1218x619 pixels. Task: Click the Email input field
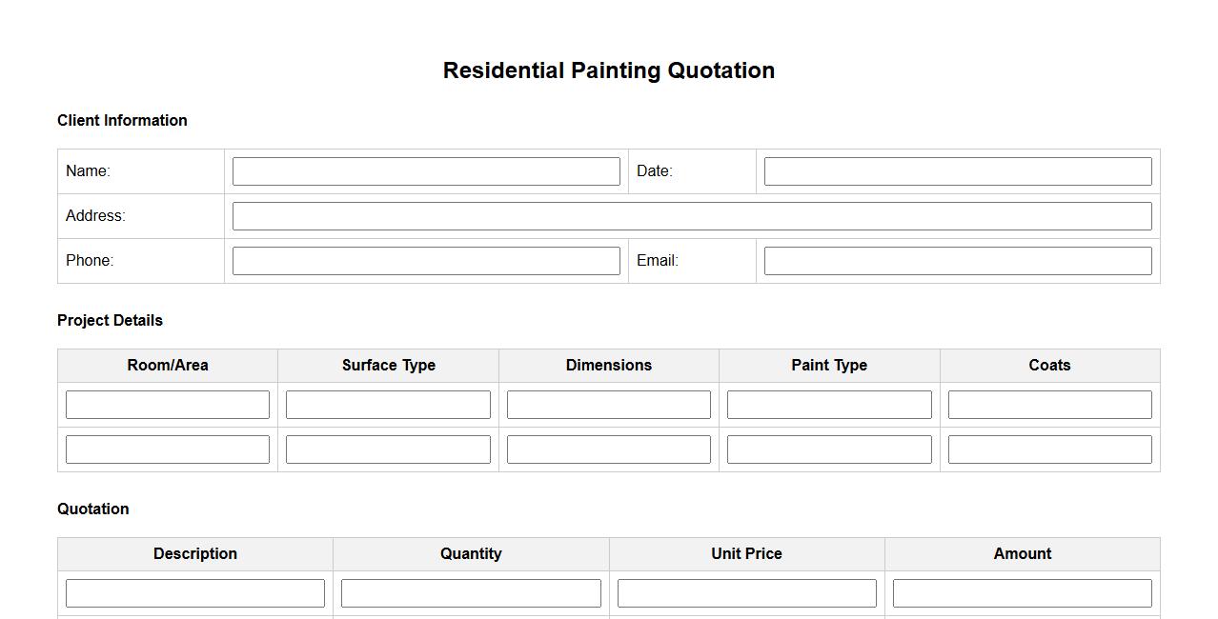958,261
